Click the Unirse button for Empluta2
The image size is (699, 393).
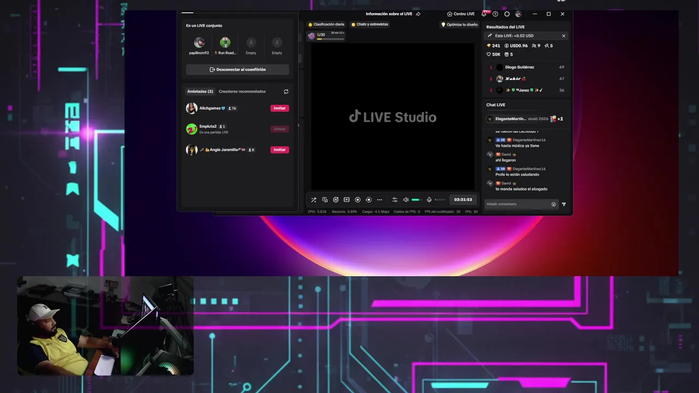280,129
